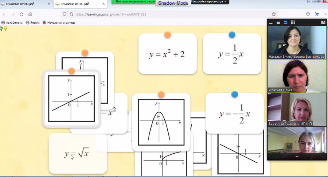Click the Shadow Mode button
Image resolution: width=328 pixels, height=177 pixels.
click(173, 3)
